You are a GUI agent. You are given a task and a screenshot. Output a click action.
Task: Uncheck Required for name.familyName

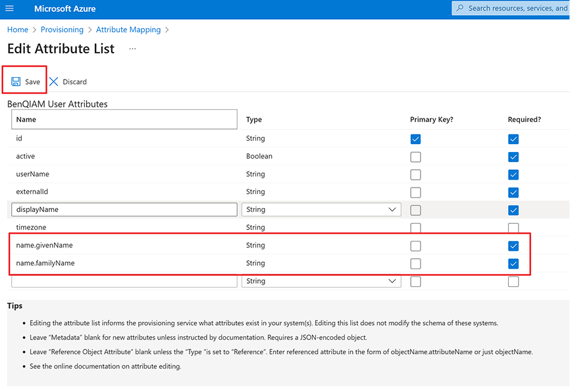(x=513, y=263)
